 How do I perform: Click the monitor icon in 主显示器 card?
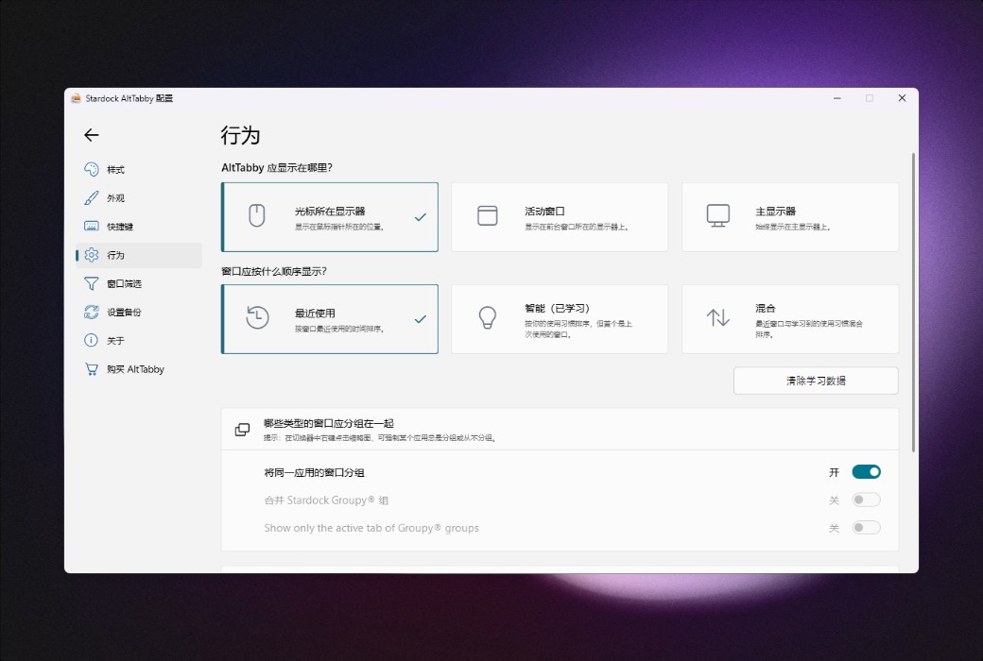point(717,215)
